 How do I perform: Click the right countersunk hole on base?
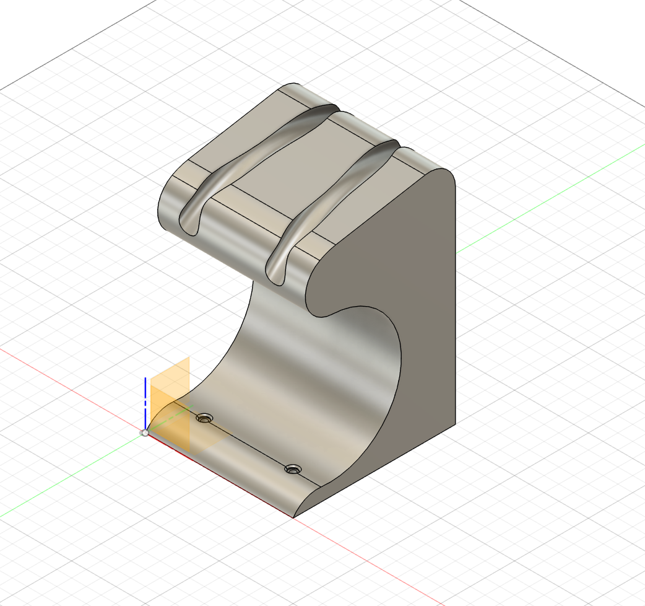click(292, 469)
